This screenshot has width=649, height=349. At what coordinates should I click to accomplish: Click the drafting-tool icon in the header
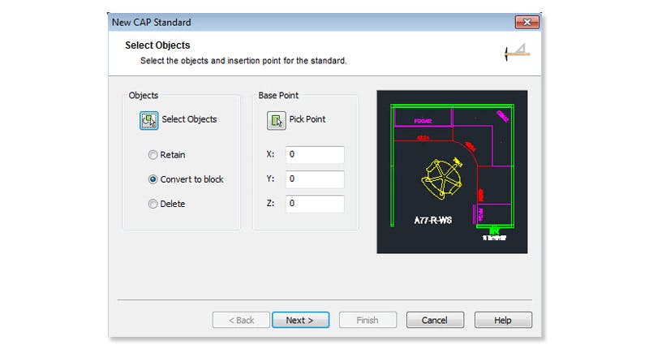[x=517, y=52]
